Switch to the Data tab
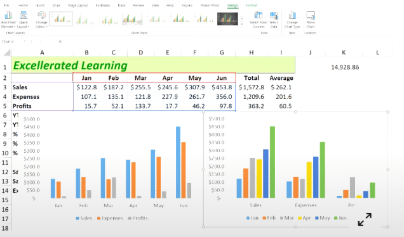Viewport: 404px width, 237px height. 121,5
